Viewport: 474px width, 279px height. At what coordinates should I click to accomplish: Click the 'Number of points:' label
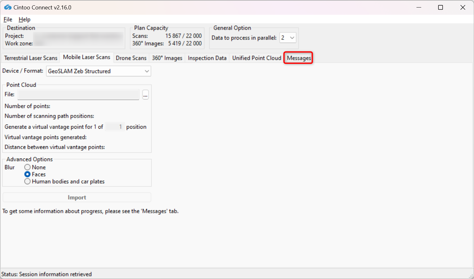27,106
